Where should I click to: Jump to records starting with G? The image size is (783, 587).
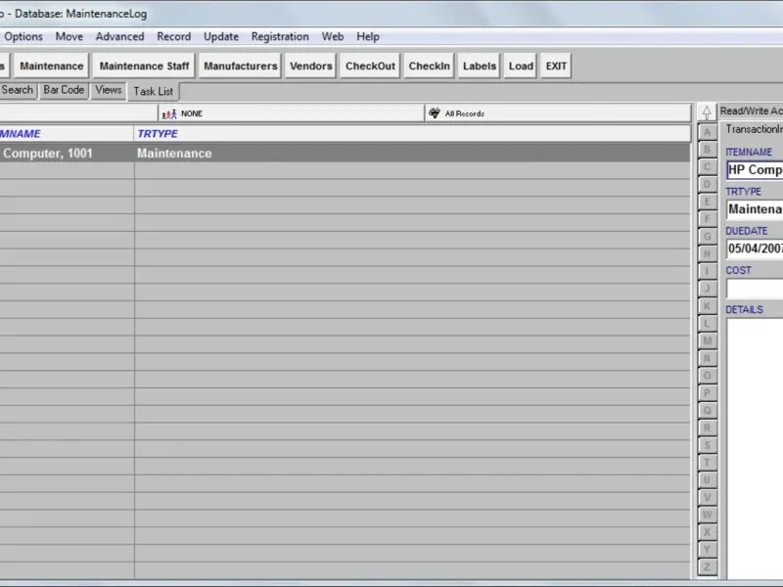point(707,237)
